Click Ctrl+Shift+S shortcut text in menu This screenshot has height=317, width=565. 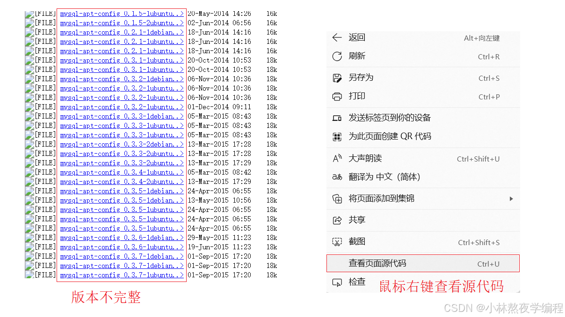coord(479,242)
